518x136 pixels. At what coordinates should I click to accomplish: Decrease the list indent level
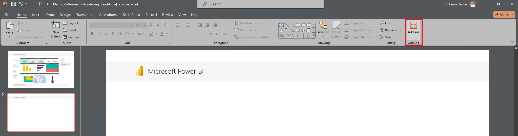pyautogui.click(x=200, y=25)
